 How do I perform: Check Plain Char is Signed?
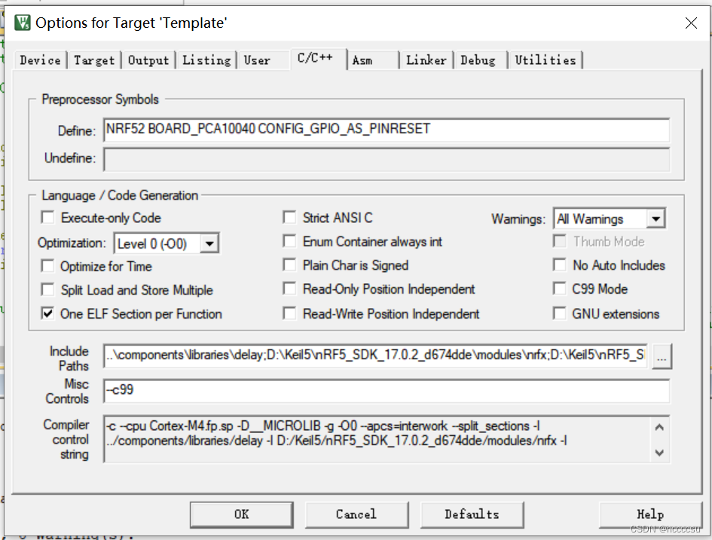coord(289,266)
